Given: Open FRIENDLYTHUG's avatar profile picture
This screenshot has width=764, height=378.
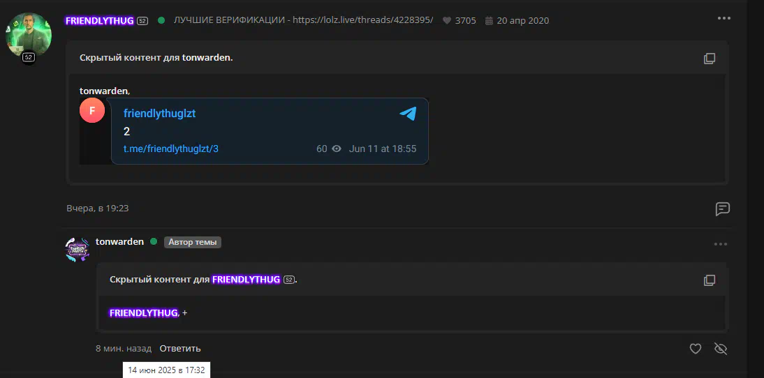Looking at the screenshot, I should tap(28, 35).
